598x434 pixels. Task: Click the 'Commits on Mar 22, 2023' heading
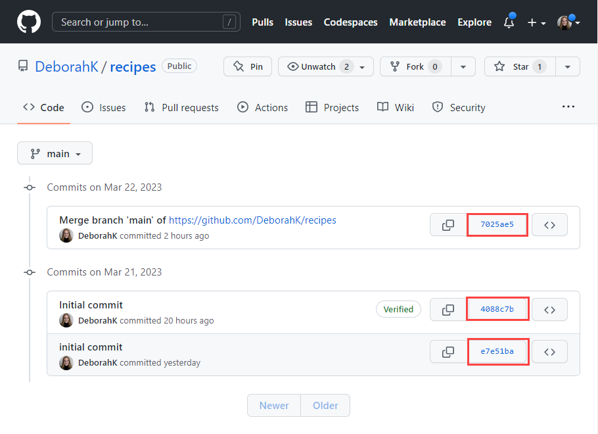coord(104,187)
